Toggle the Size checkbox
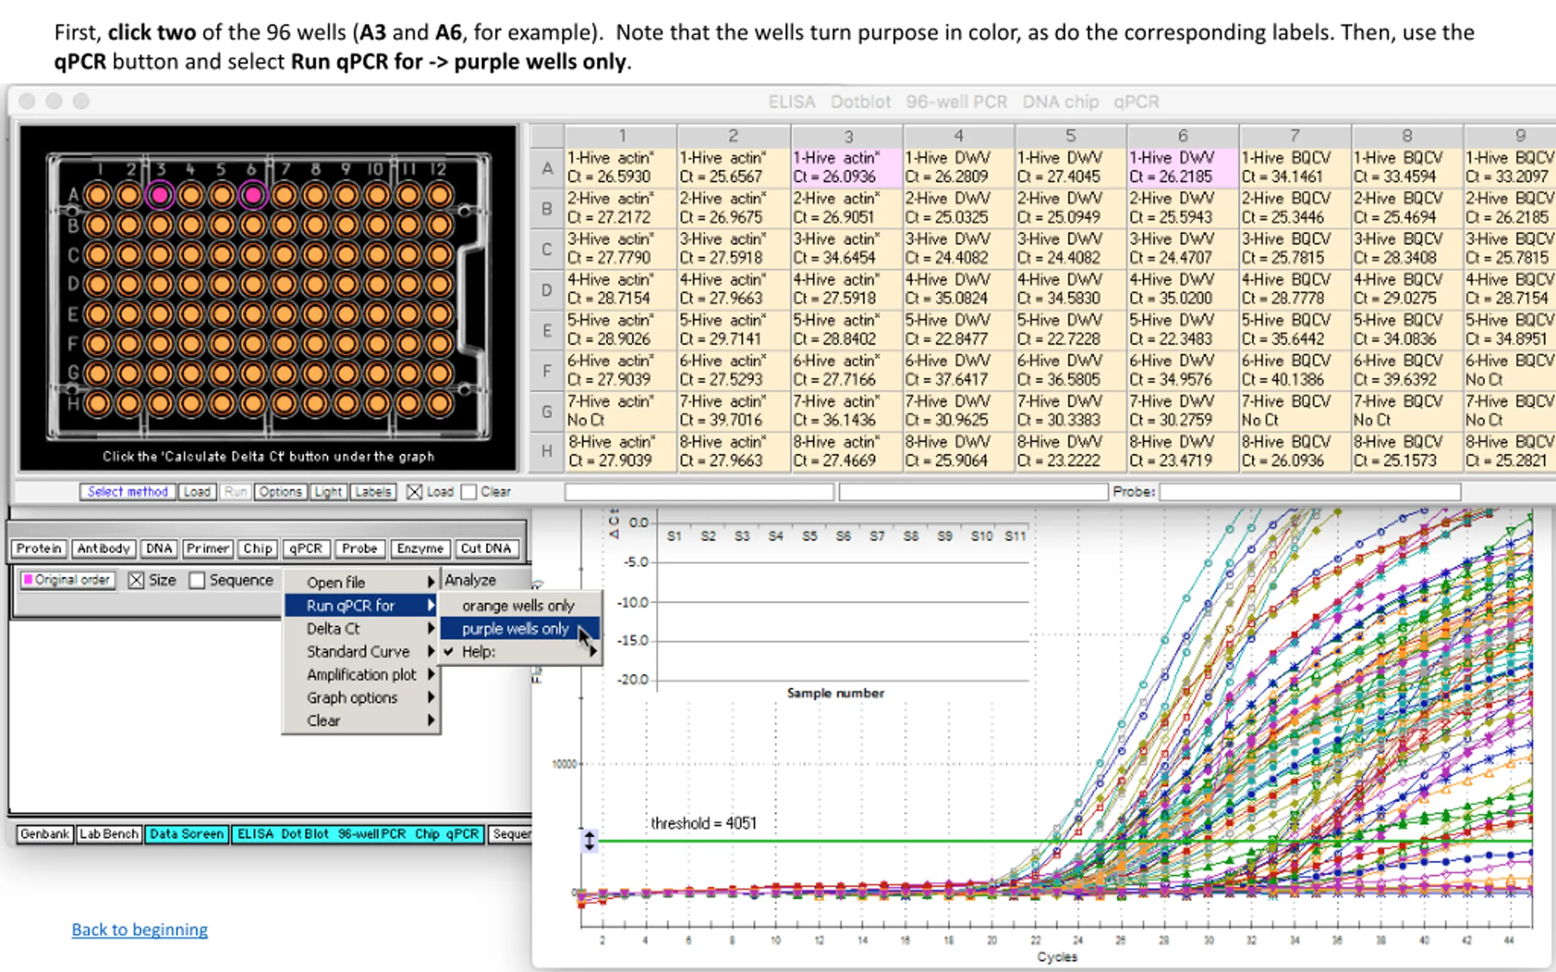Screen dimensions: 1556x972 click(136, 580)
